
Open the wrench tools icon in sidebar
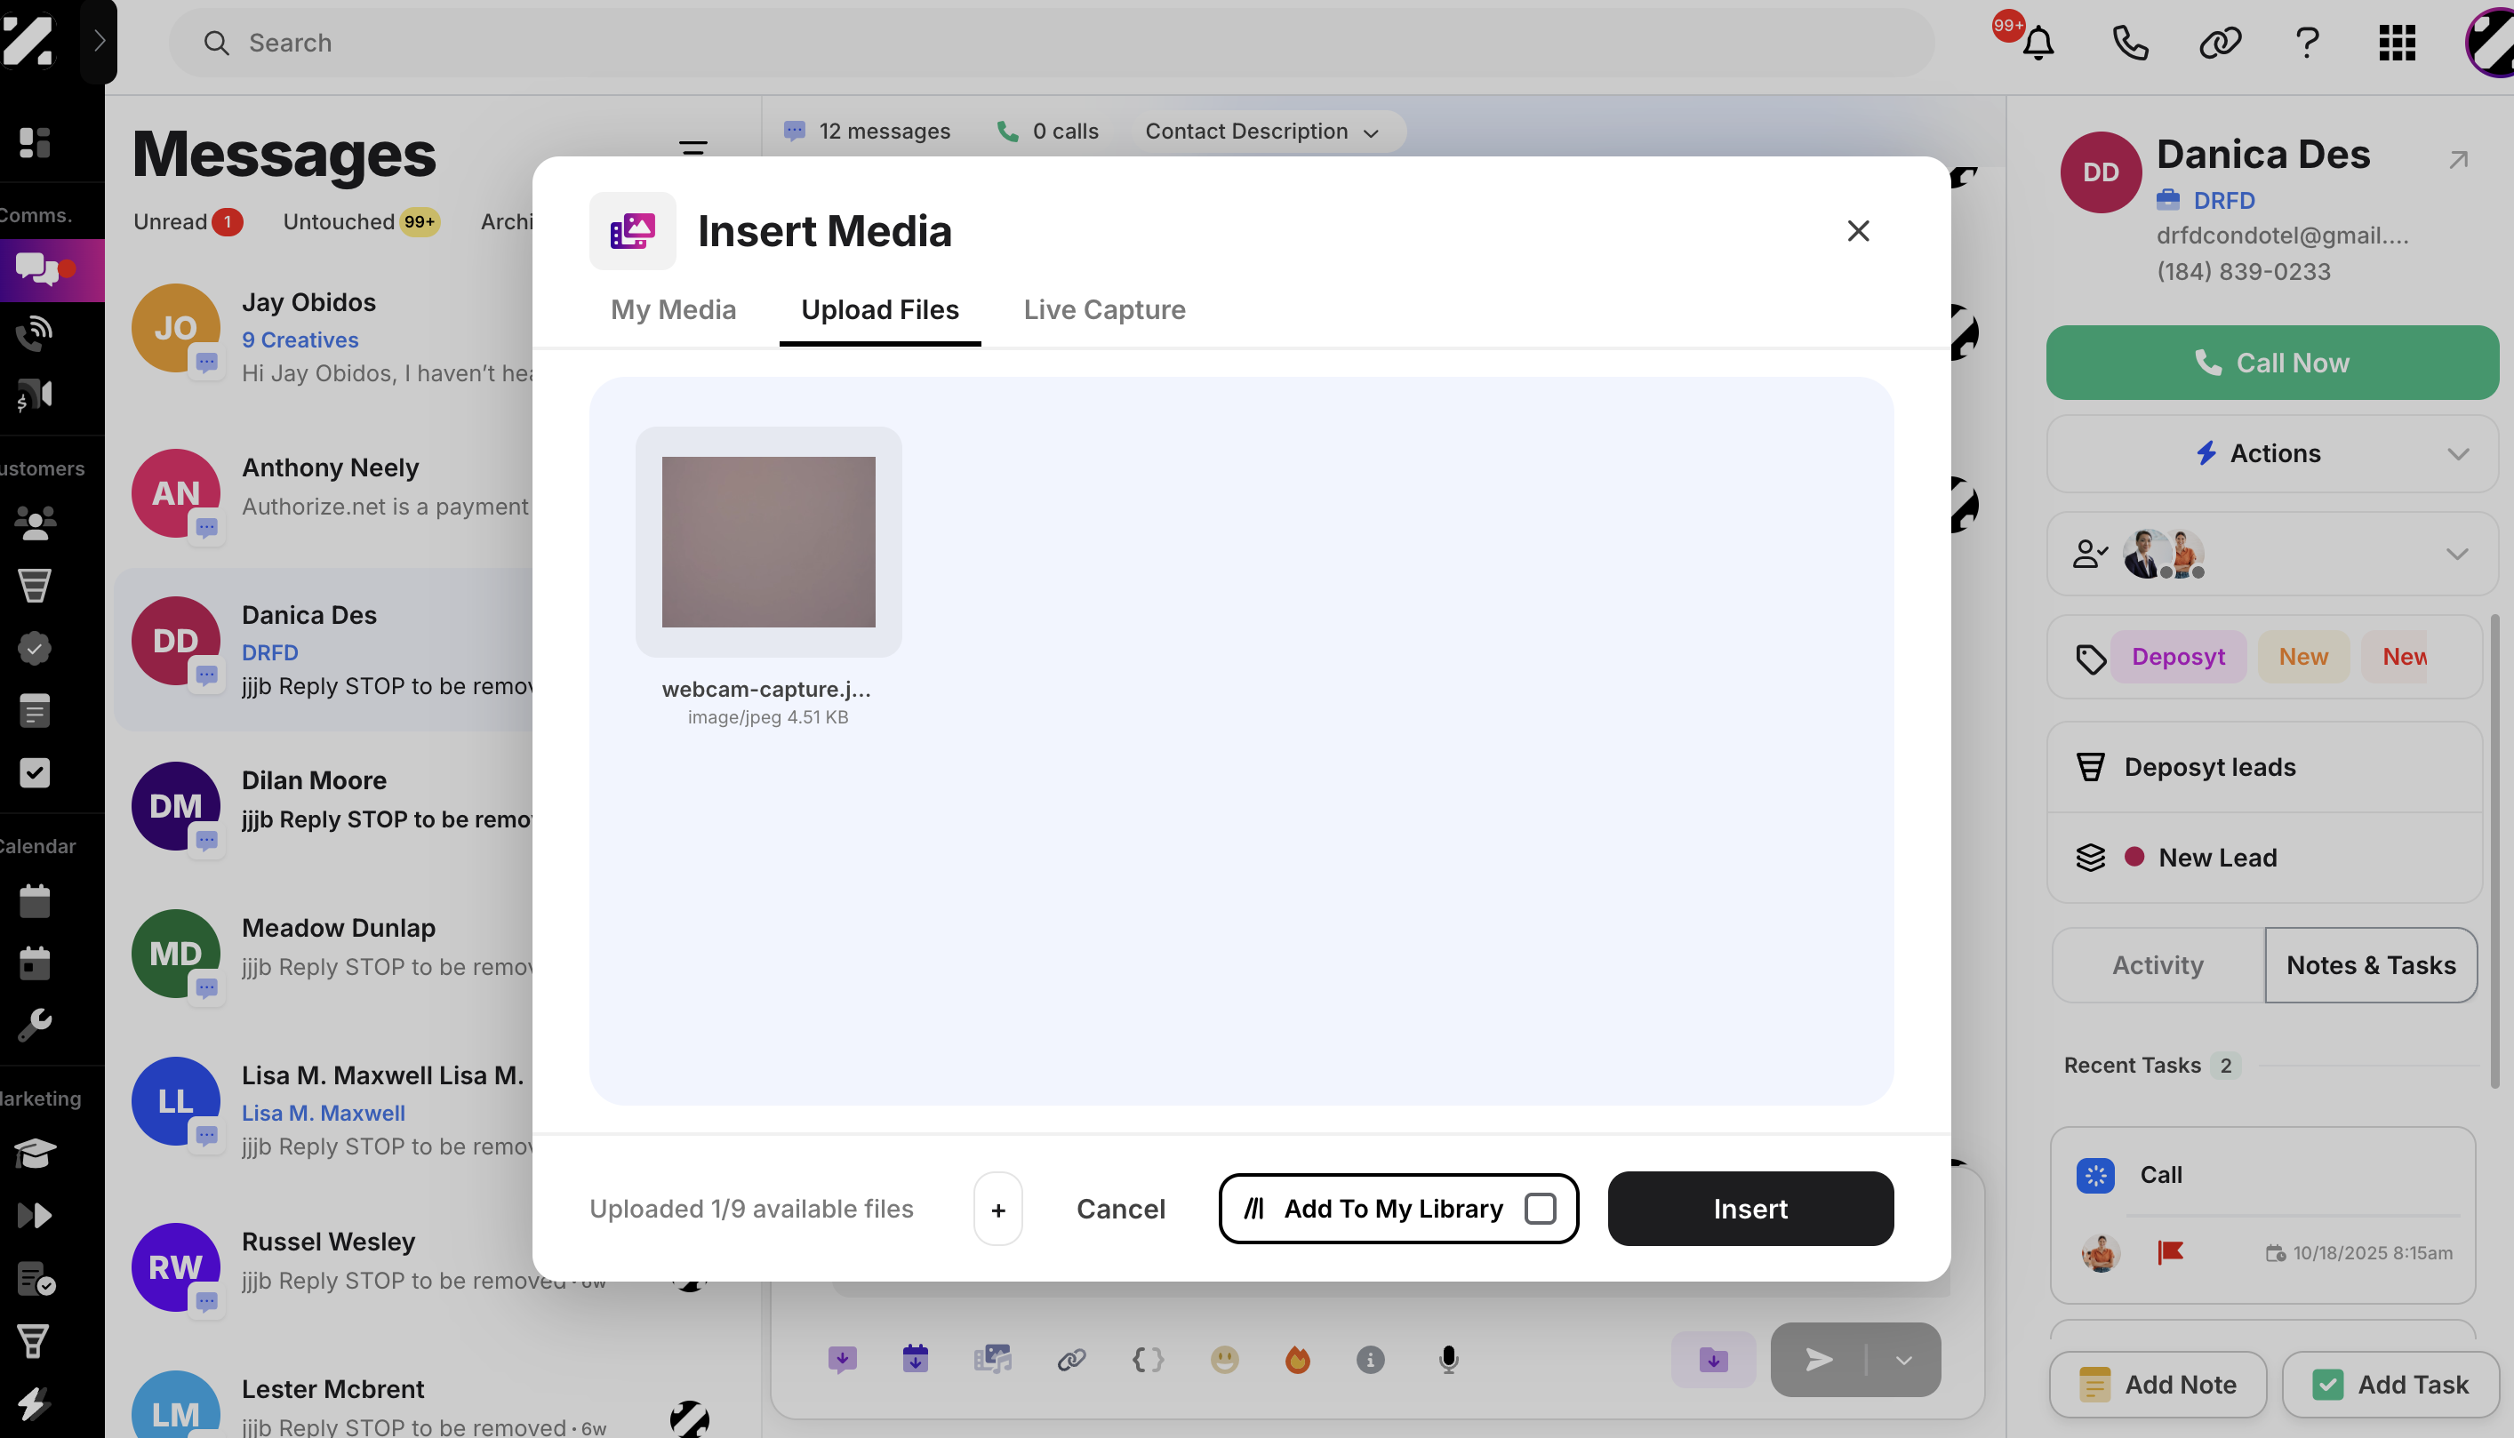tap(35, 1025)
